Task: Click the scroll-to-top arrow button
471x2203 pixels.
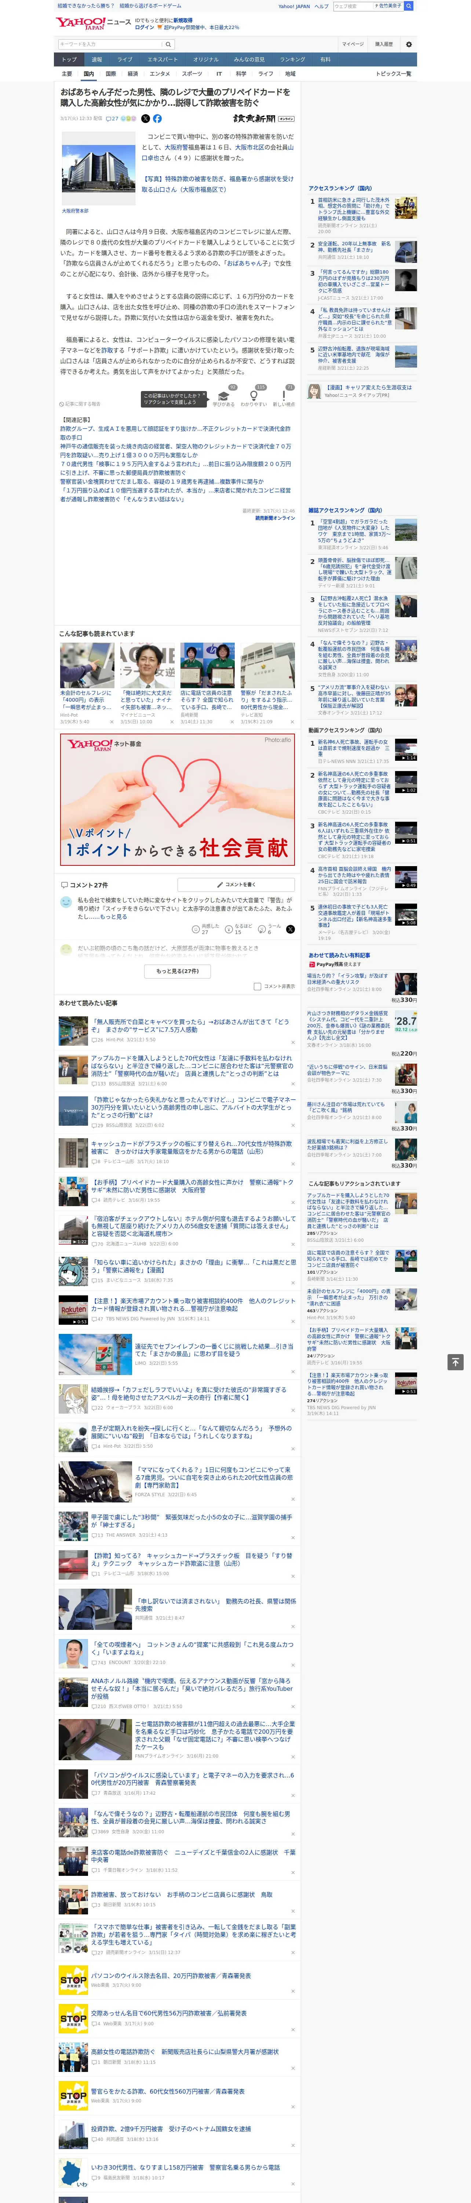Action: [x=456, y=1361]
